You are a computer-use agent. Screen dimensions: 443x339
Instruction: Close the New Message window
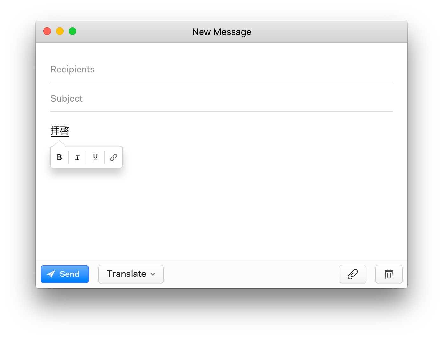[x=47, y=31]
